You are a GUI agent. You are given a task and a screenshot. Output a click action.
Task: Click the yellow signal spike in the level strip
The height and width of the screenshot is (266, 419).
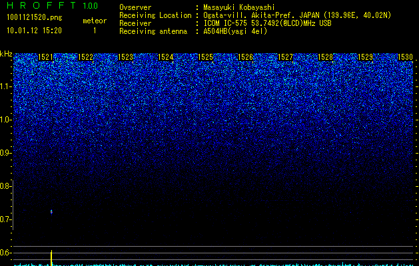(x=51, y=258)
